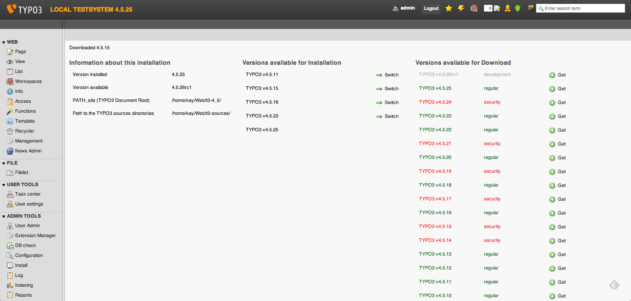Open the workspace selector icon in top bar
The image size is (631, 301).
[x=474, y=8]
